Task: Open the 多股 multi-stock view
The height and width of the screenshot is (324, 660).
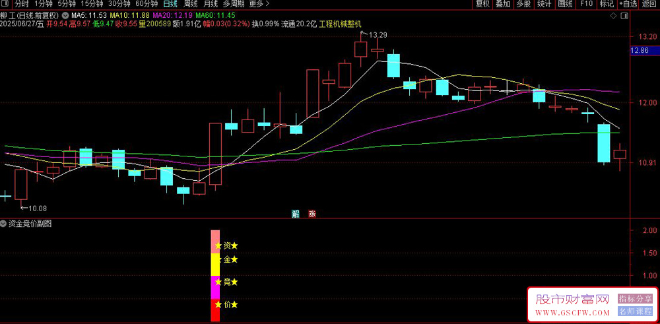Action: (x=523, y=4)
